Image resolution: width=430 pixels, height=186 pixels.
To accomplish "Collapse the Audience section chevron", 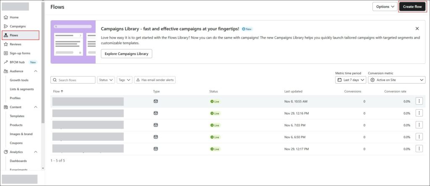I will (x=36, y=71).
